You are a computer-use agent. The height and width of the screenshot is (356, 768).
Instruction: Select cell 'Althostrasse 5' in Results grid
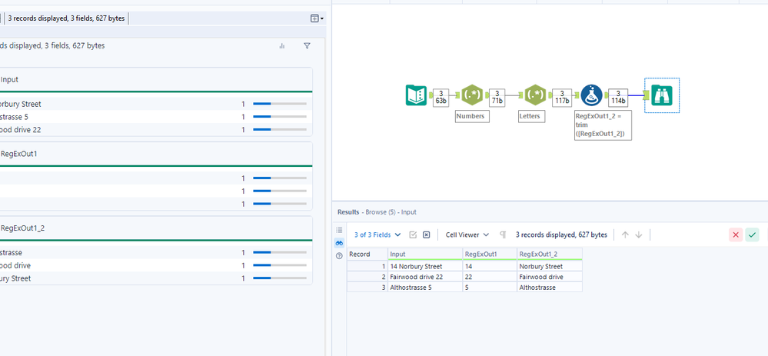coord(425,288)
